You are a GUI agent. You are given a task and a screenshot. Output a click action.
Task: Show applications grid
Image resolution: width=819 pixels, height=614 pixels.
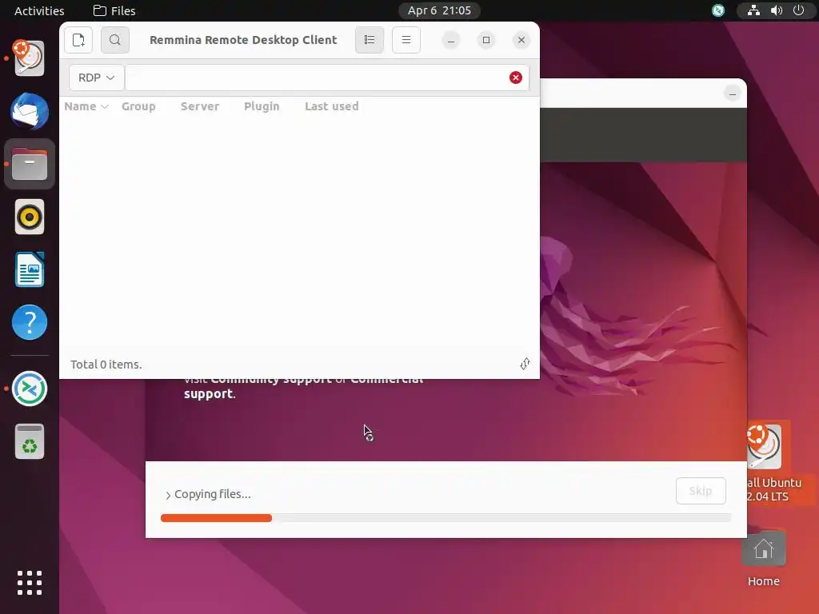pos(30,583)
